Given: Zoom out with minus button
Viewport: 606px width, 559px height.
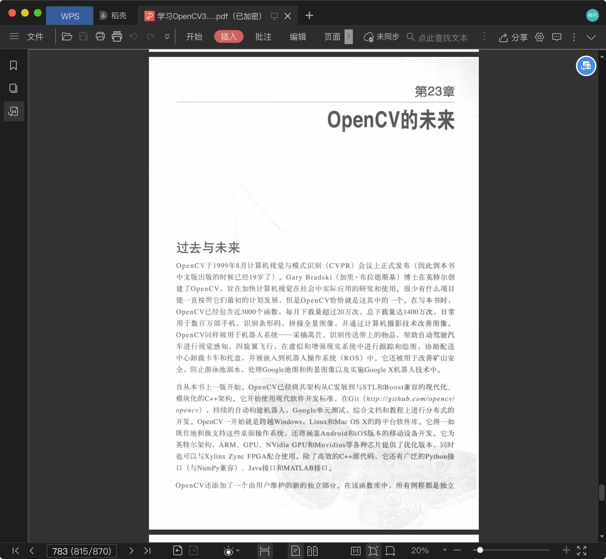Looking at the screenshot, I should 457,550.
